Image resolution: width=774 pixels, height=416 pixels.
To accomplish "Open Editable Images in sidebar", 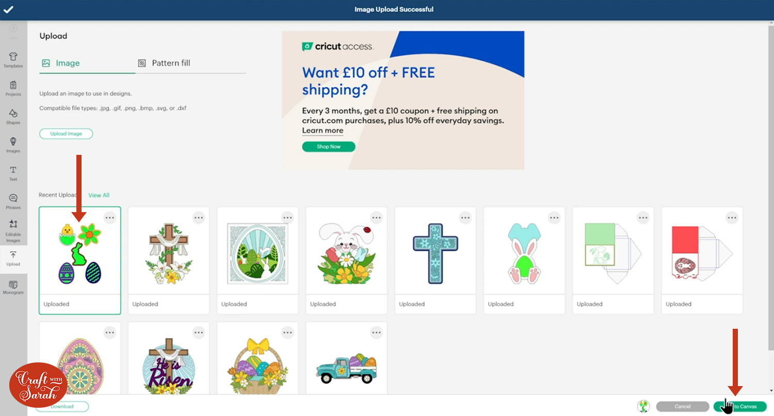I will (x=13, y=231).
